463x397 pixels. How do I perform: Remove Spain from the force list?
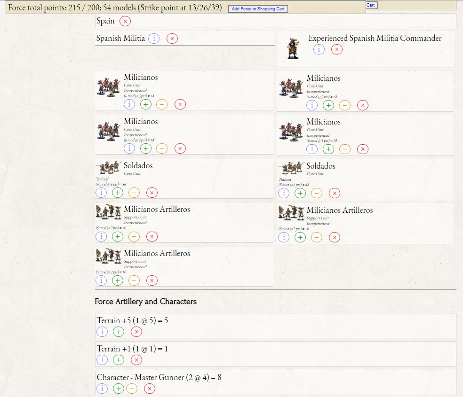[124, 21]
